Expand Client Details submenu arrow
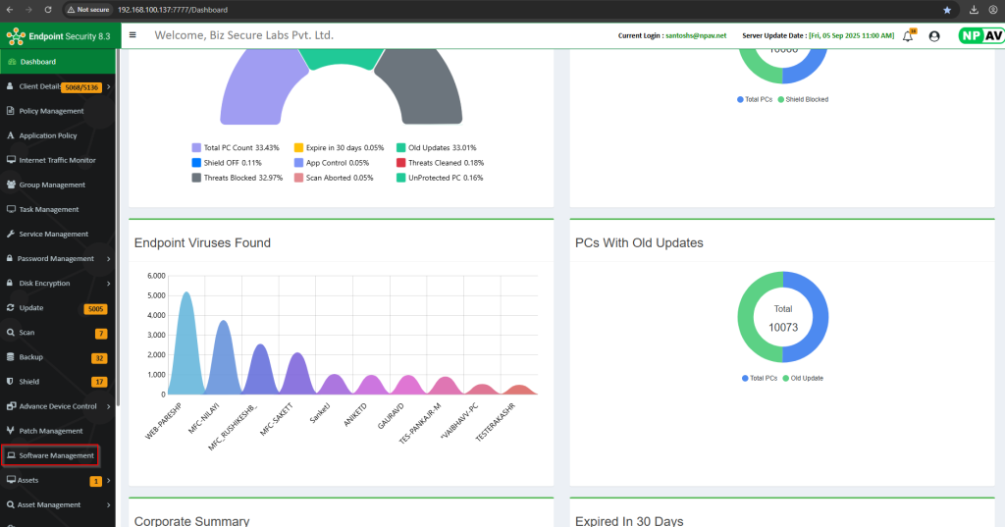 108,87
